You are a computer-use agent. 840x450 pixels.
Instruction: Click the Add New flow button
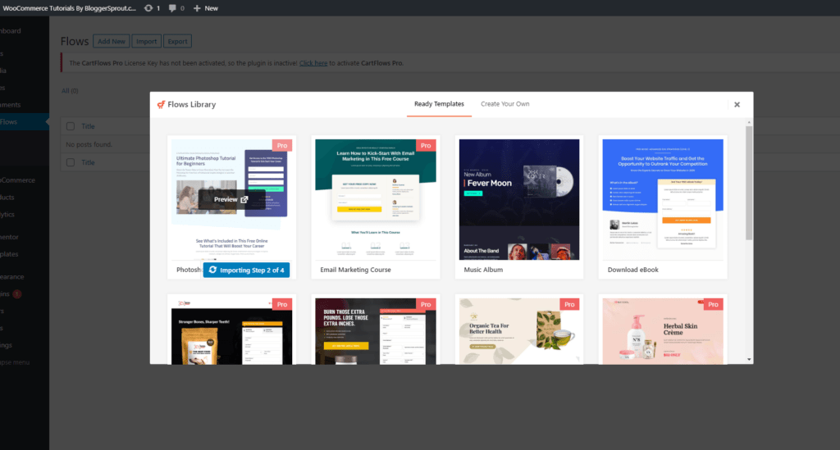112,41
